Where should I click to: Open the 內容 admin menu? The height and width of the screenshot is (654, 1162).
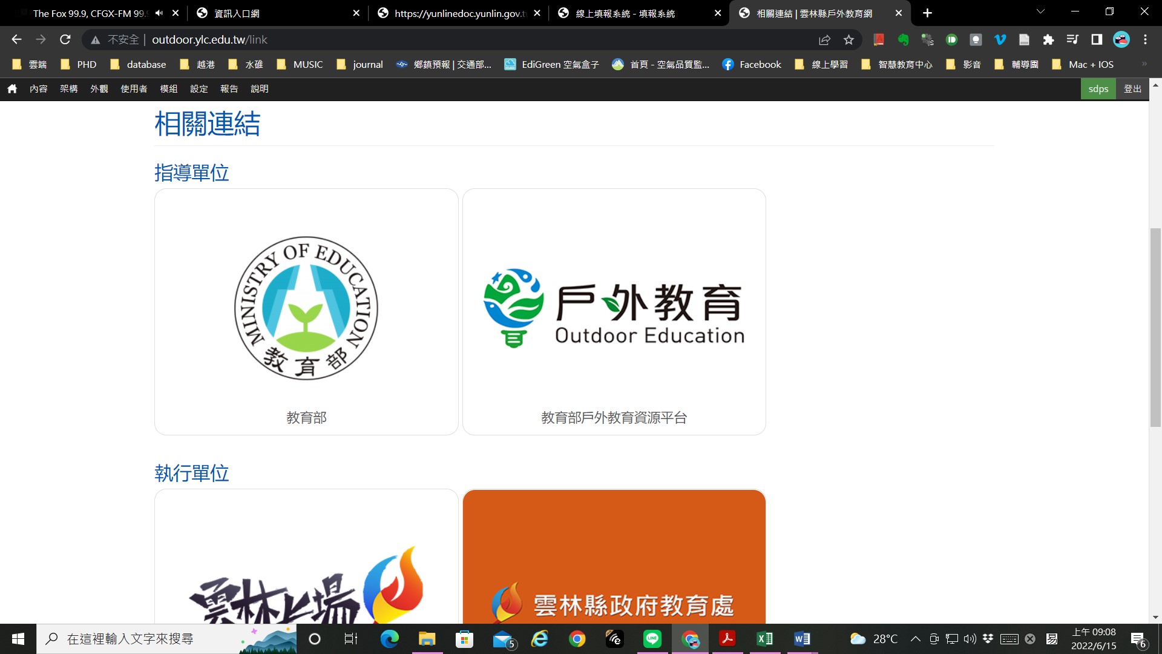pos(38,88)
